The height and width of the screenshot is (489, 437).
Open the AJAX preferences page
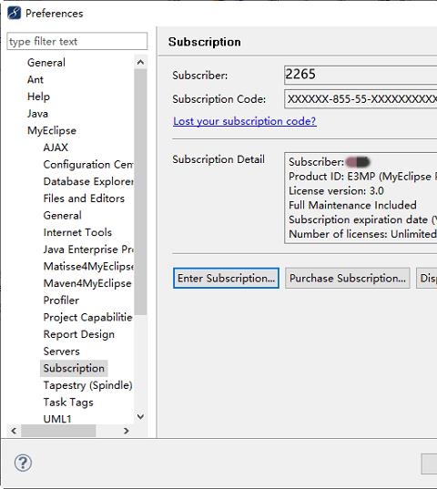pyautogui.click(x=56, y=148)
